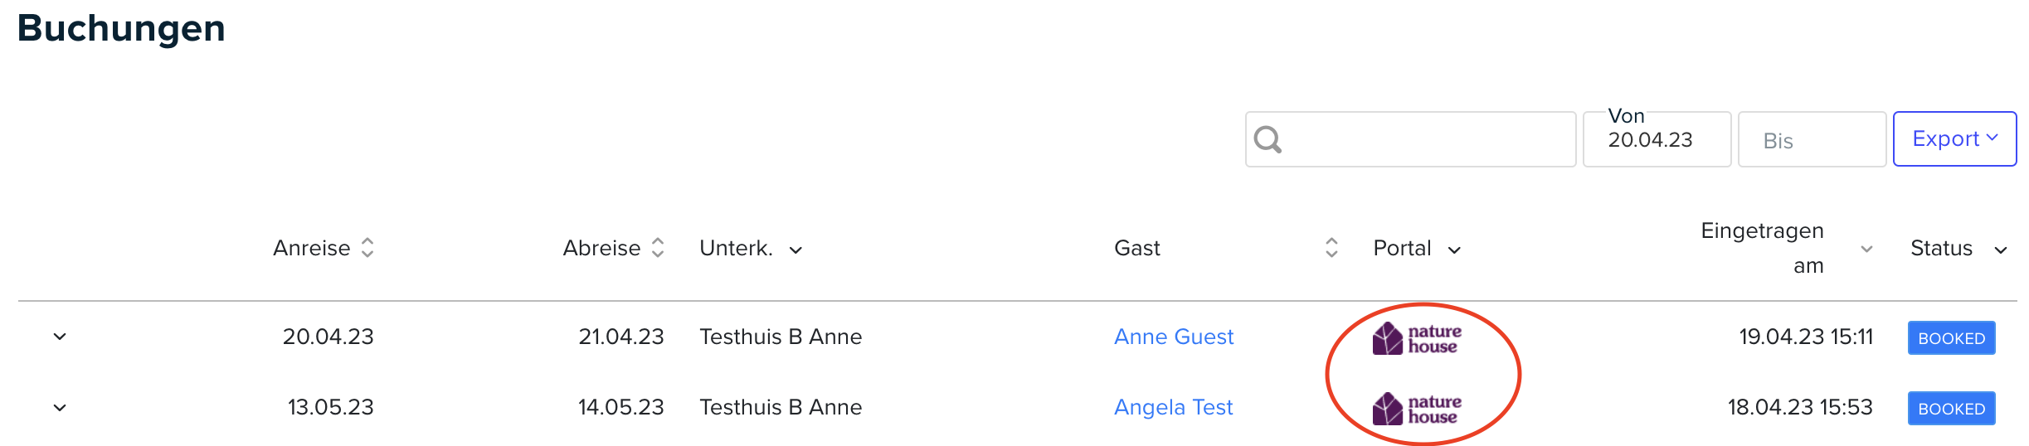
Task: Click the Von date field showing 20.04.23
Action: pos(1657,139)
